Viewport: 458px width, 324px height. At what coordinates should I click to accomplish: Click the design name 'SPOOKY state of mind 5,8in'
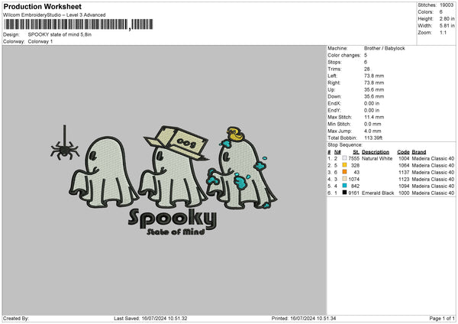coord(60,34)
